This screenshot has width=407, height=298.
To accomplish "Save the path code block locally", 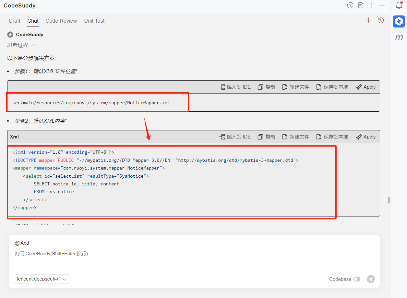I will point(332,87).
